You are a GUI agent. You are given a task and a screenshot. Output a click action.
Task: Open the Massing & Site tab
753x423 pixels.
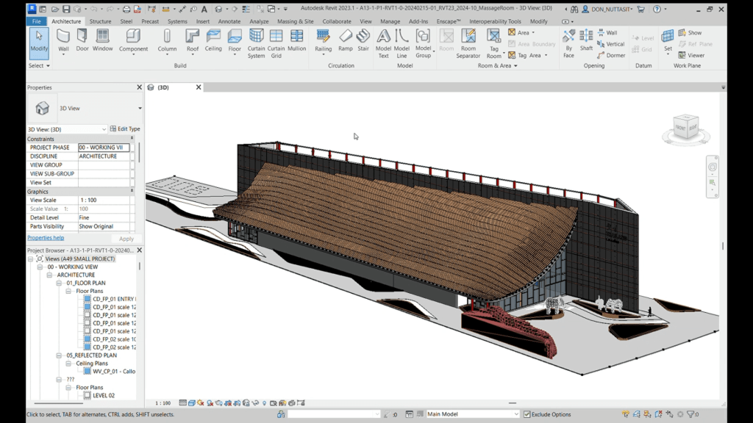[x=295, y=21]
